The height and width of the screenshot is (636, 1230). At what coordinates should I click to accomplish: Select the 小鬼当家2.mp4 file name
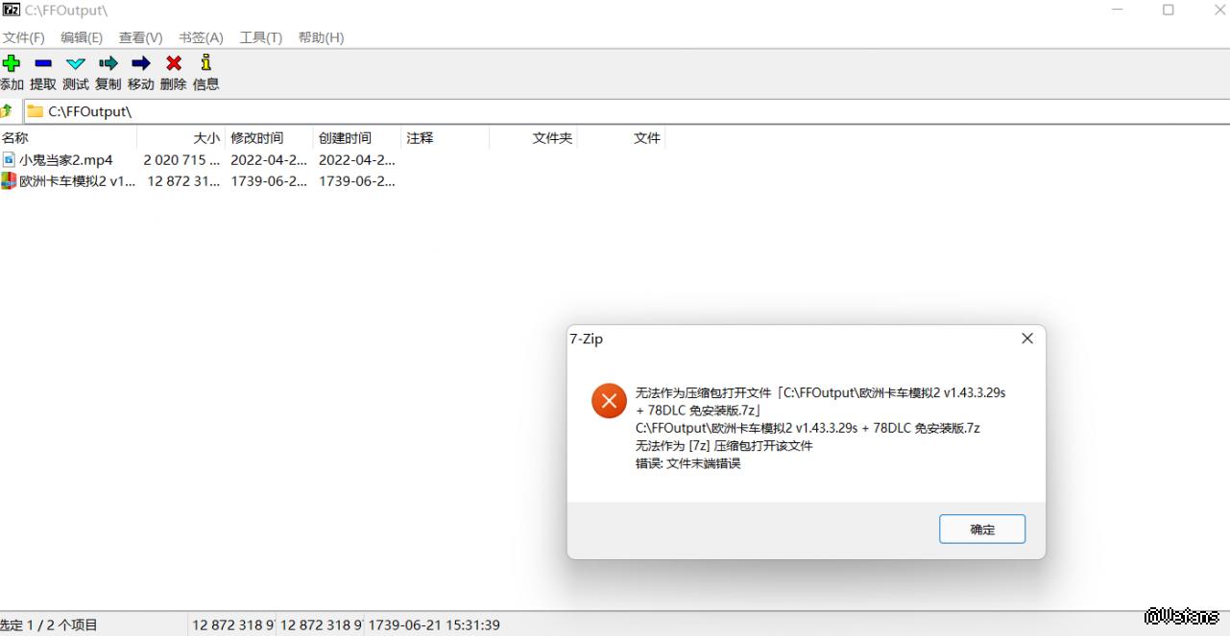[66, 160]
